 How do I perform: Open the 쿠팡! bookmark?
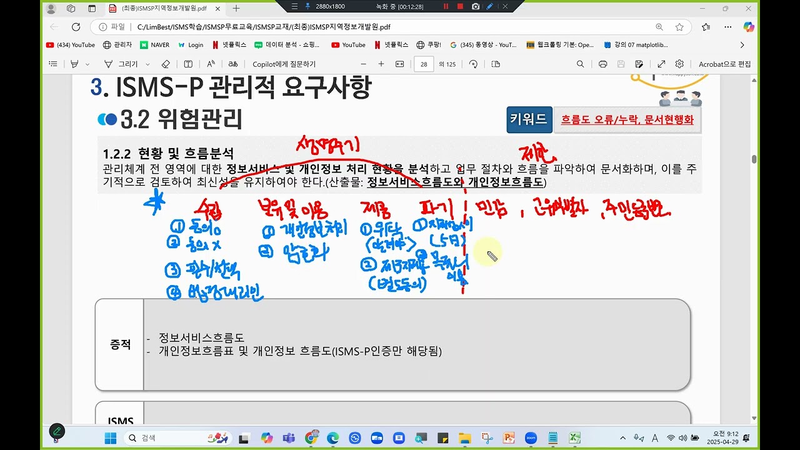click(429, 45)
